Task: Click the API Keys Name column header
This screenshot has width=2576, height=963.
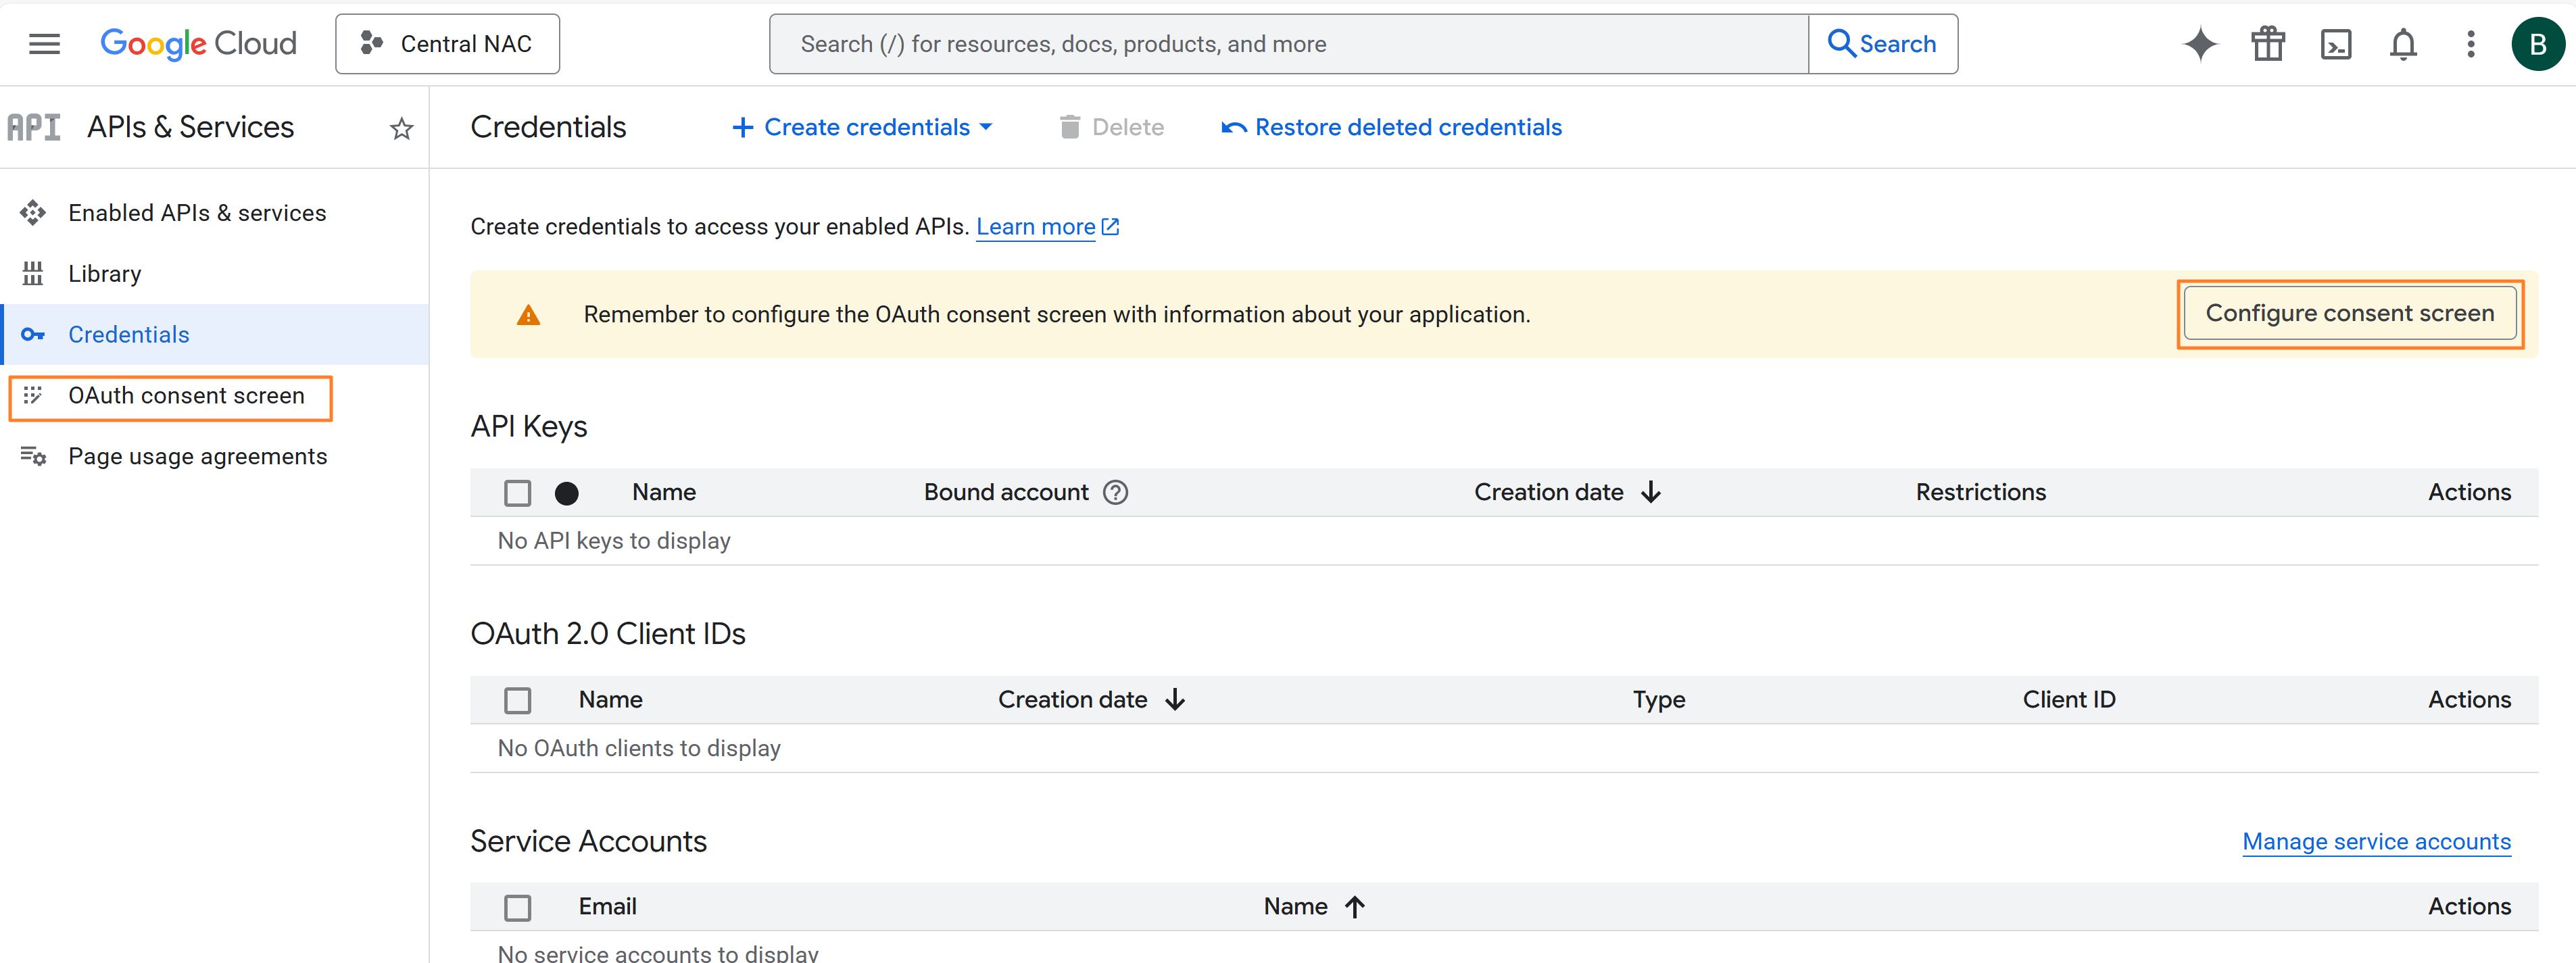Action: coord(664,492)
